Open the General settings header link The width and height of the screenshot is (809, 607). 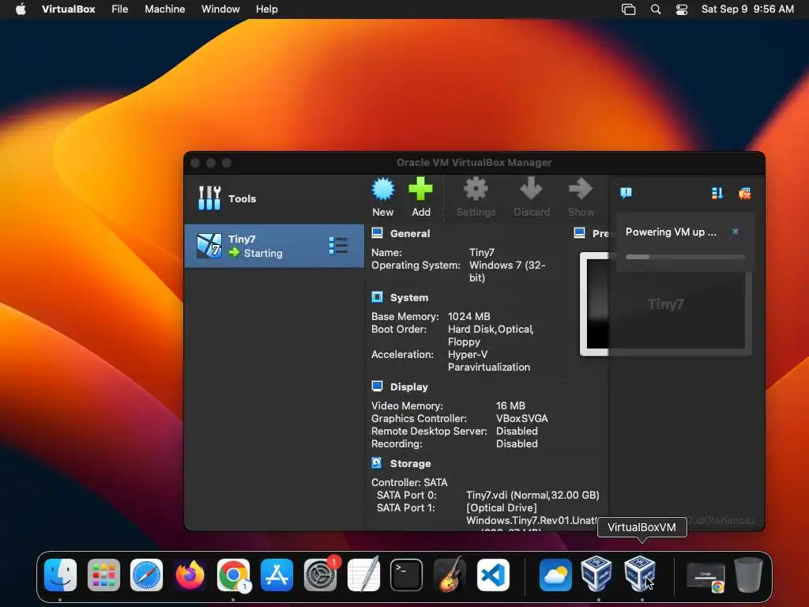[x=410, y=233]
